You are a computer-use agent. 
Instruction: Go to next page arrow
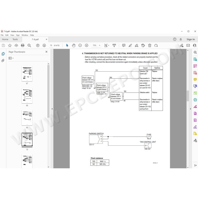pyautogui.click(x=44, y=46)
